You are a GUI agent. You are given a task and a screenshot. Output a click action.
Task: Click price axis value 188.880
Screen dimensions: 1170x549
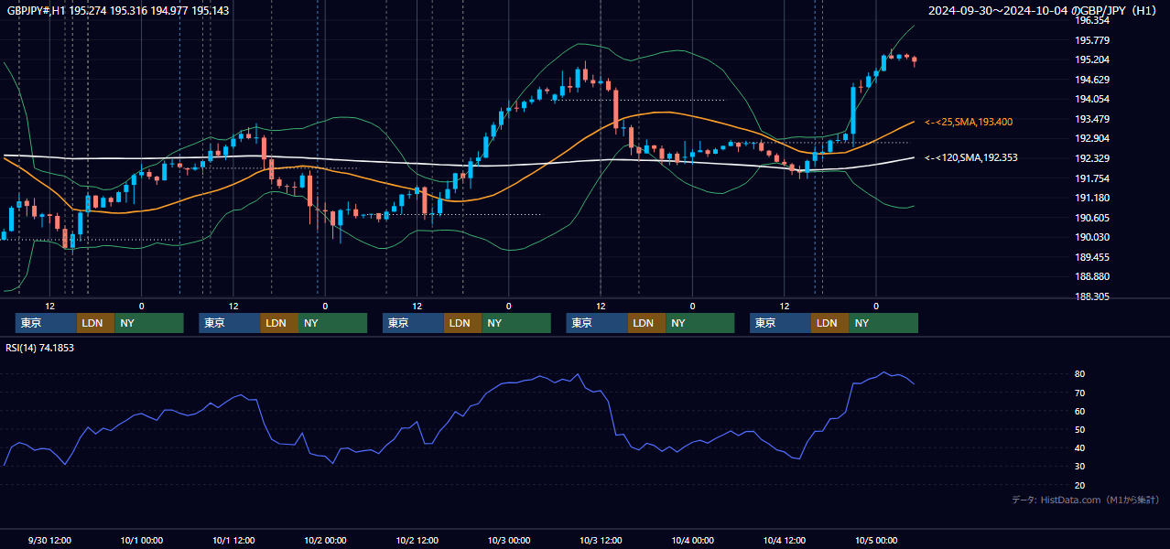[1092, 276]
